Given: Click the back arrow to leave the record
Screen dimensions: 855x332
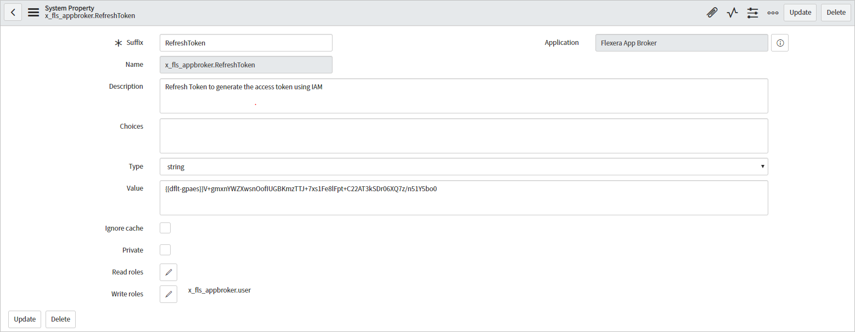Looking at the screenshot, I should coord(13,12).
